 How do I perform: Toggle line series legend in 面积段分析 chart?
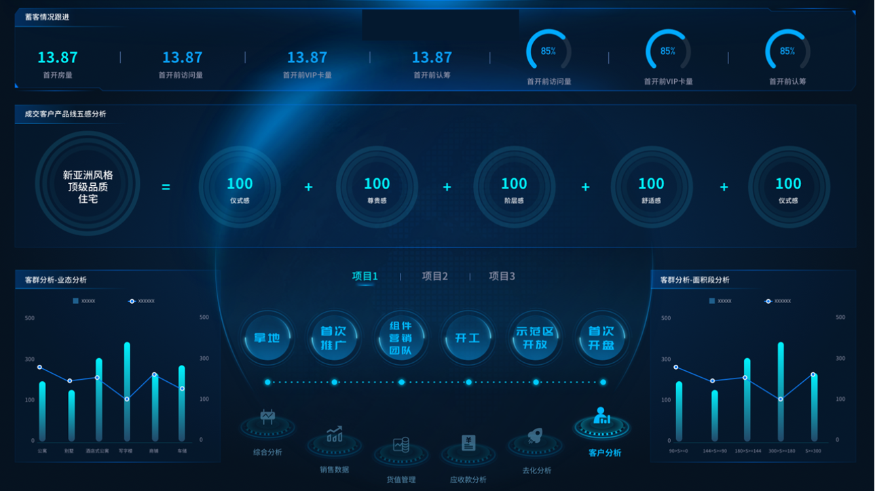(x=778, y=300)
